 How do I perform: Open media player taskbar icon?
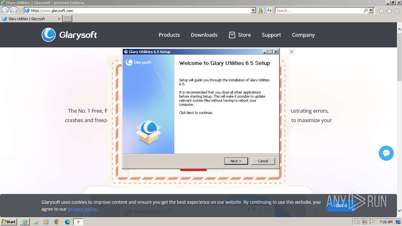tap(46, 222)
